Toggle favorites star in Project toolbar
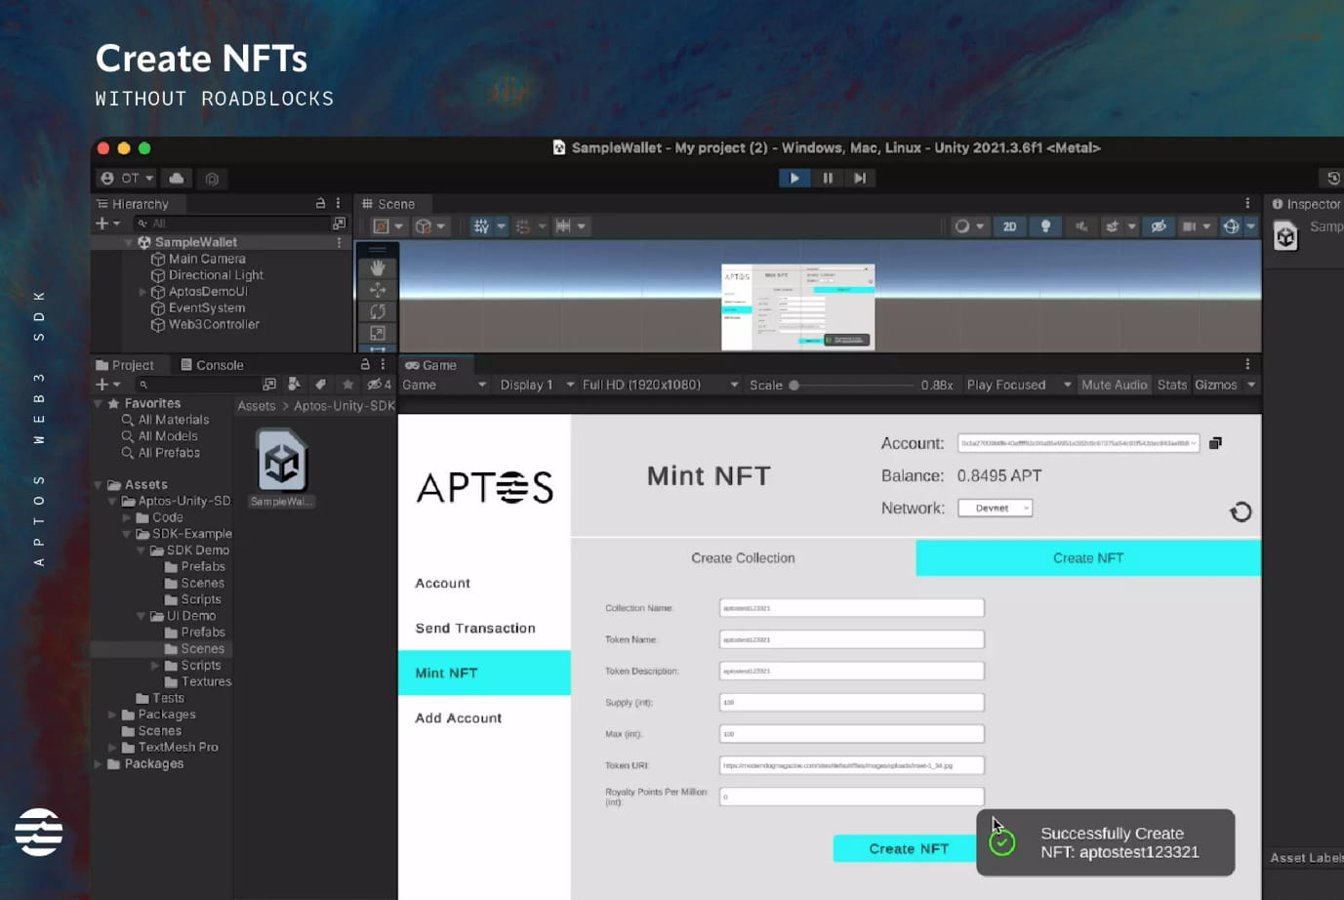This screenshot has height=900, width=1344. click(x=346, y=385)
